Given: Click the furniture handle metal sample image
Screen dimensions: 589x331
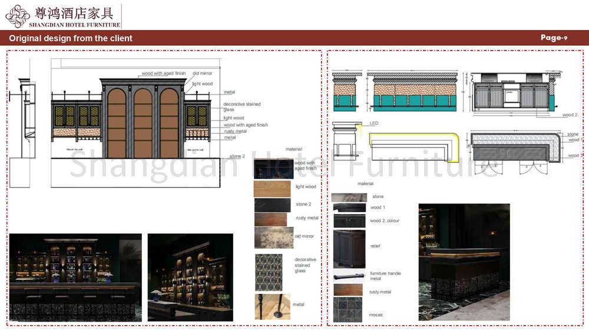Looking at the screenshot, I should click(349, 276).
